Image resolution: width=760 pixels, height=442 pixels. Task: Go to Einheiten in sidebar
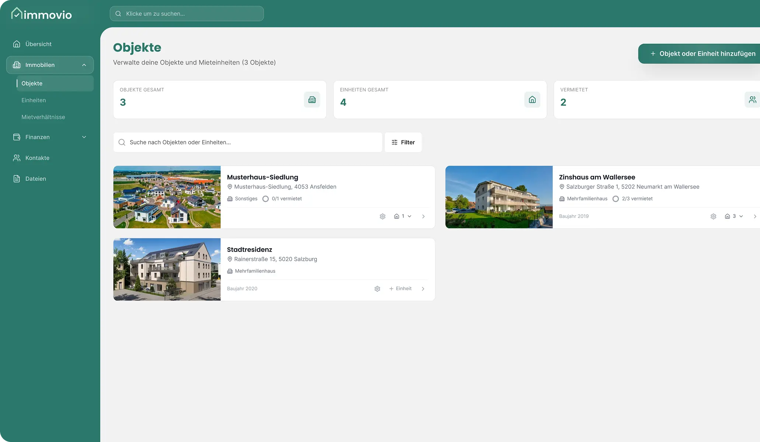34,100
